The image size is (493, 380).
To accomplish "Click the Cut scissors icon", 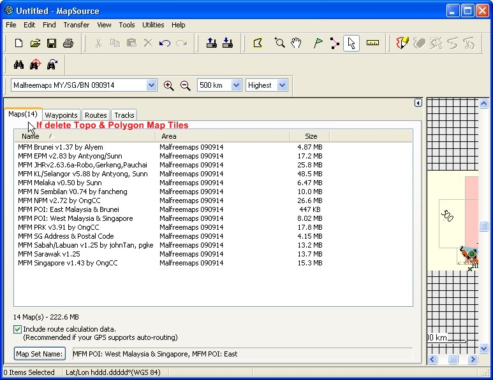I will click(98, 43).
